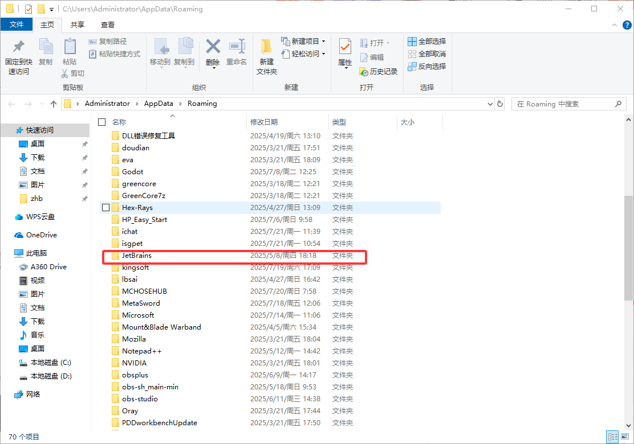Open the Quick Access Toolbar customize dropdown

[x=51, y=9]
